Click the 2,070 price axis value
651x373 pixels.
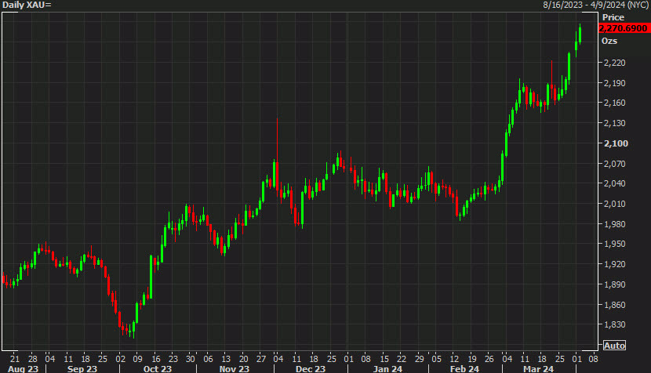614,164
